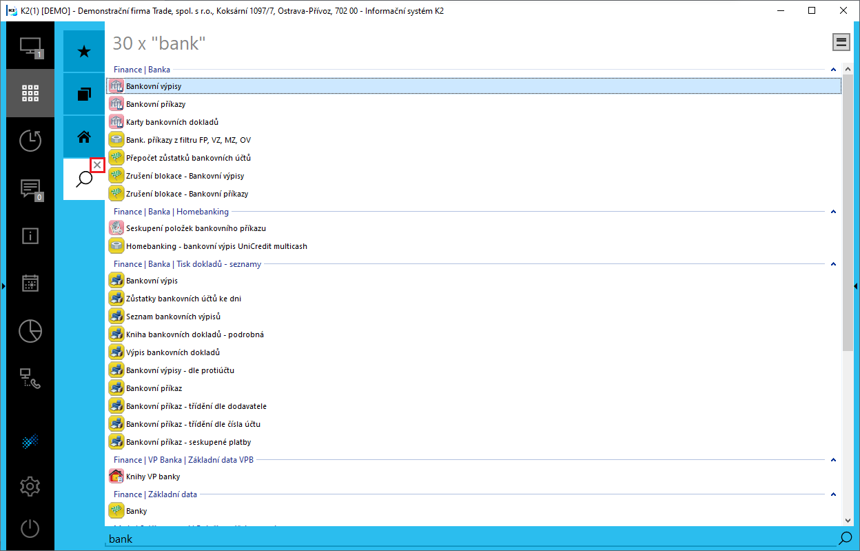Collapse the Finance | Banka | Homebanking section
Image resolution: width=860 pixels, height=551 pixels.
[833, 211]
